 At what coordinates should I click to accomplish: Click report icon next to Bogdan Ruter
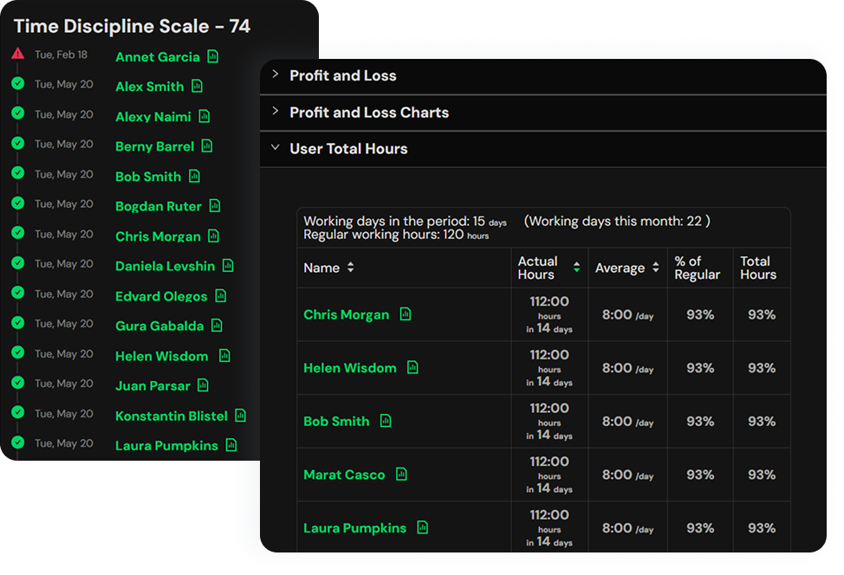(x=215, y=206)
